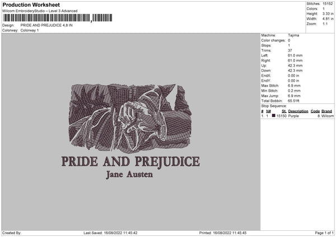The height and width of the screenshot is (237, 336).
Task: Click the '61.0 mm' value in Left row
Action: click(295, 55)
